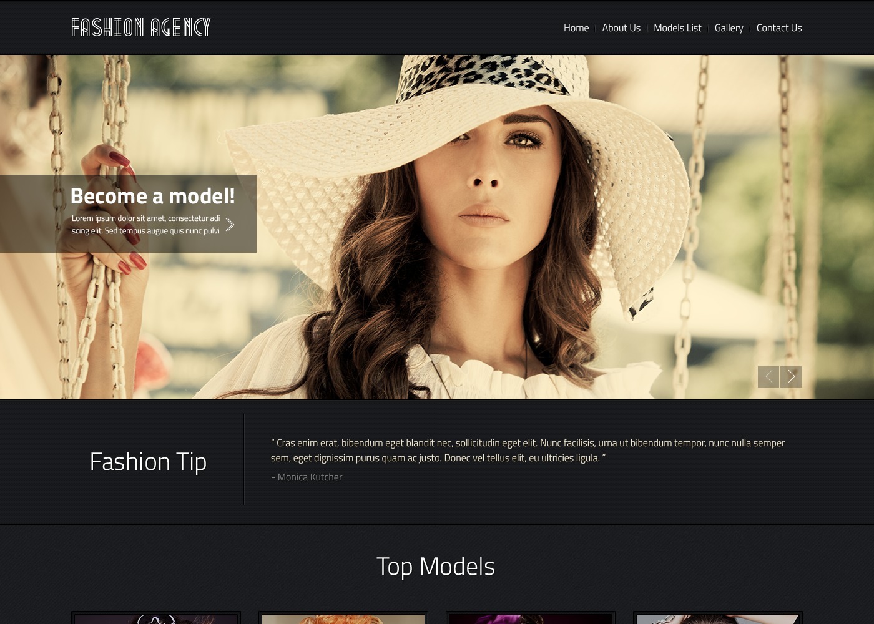Navigate to the About Us page
Viewport: 874px width, 624px height.
point(621,28)
